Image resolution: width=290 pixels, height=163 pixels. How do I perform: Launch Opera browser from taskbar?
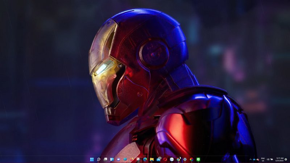[x=165, y=159]
